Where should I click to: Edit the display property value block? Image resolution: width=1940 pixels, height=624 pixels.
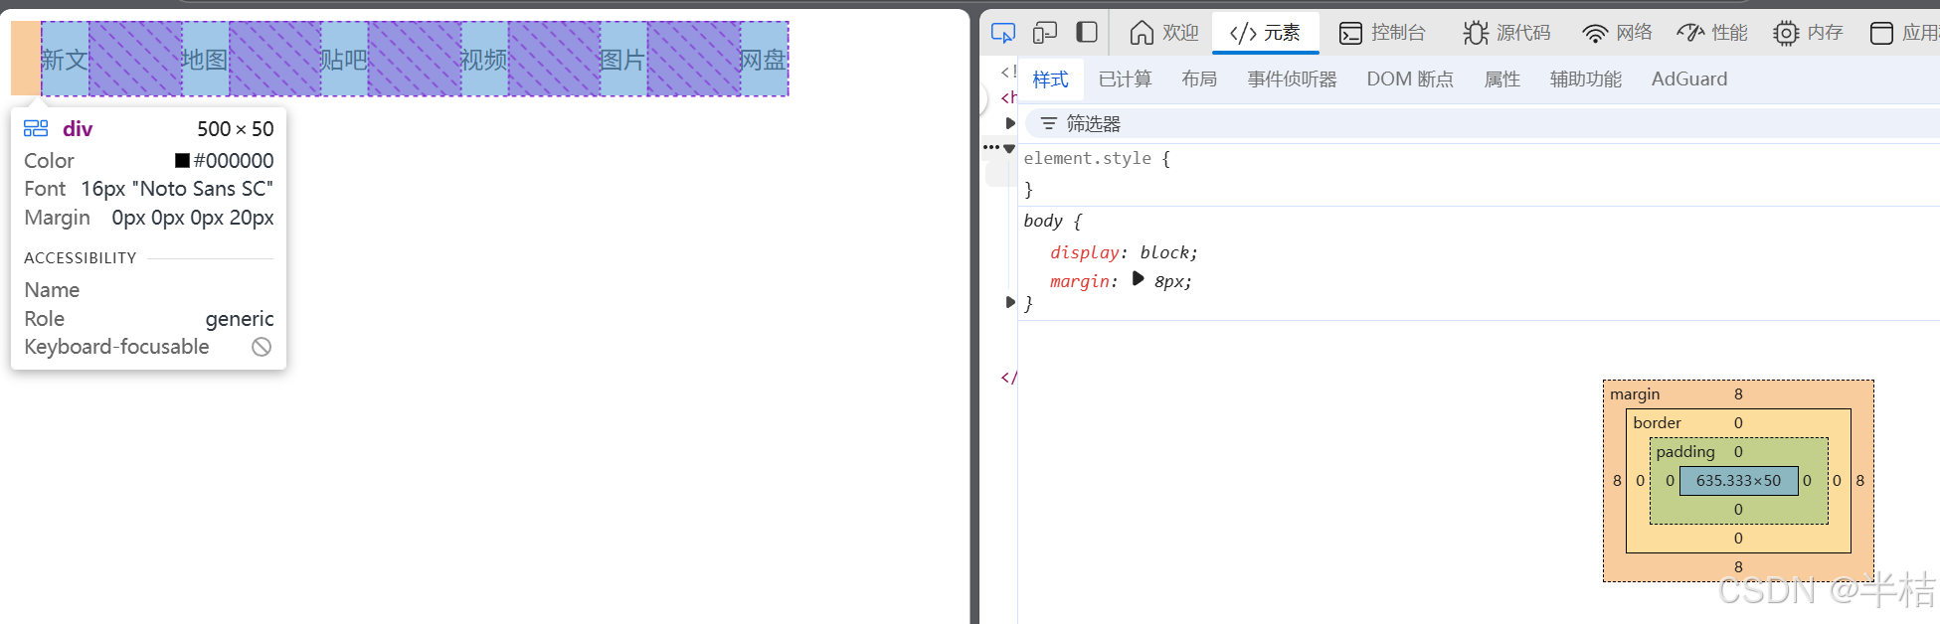(x=1165, y=252)
